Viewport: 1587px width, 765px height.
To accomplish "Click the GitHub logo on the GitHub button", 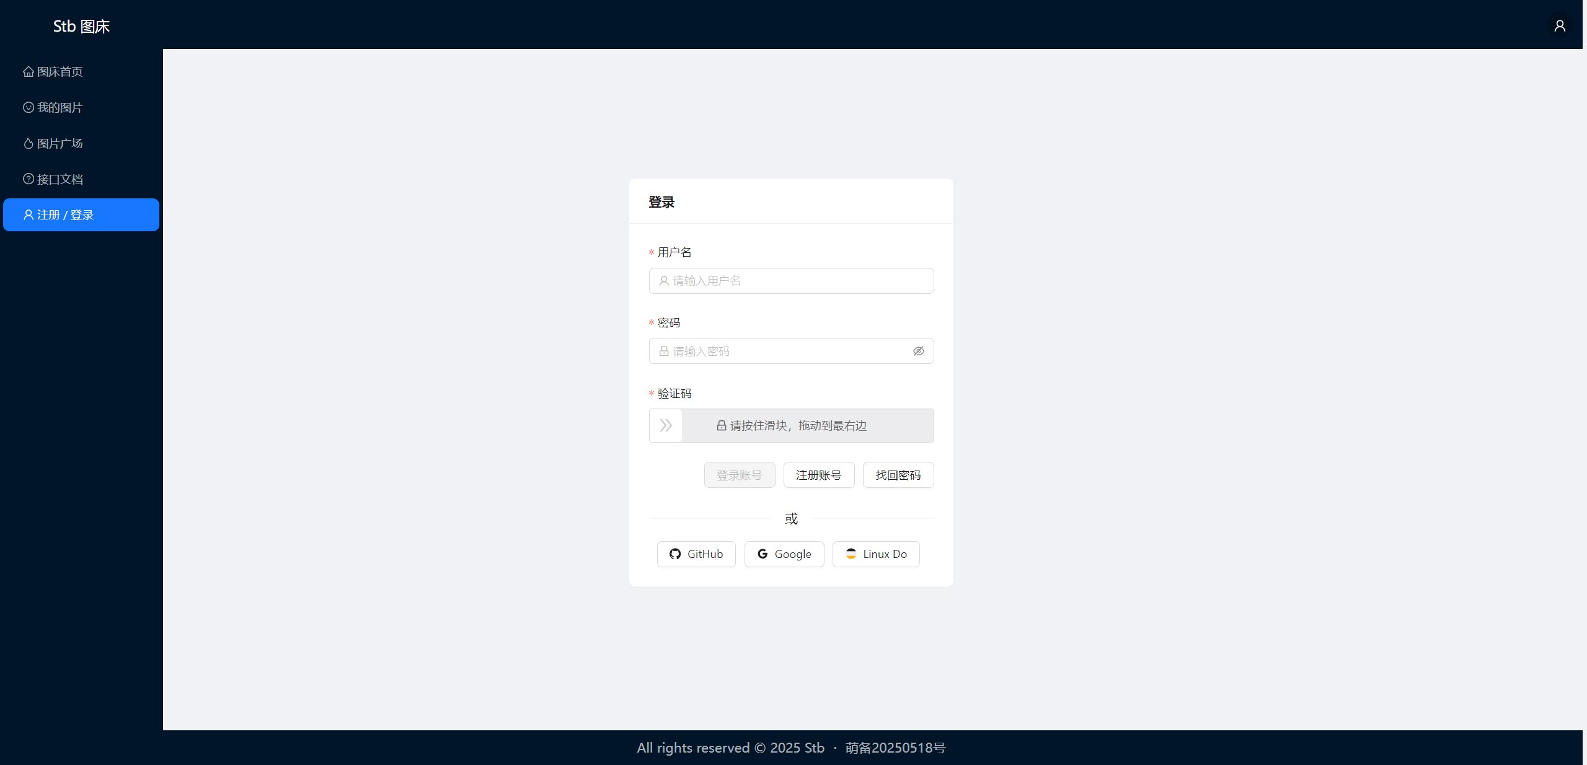I will (x=675, y=554).
